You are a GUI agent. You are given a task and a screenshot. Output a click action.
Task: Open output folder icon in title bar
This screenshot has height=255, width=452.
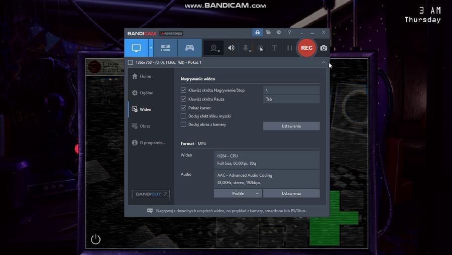tap(268, 32)
